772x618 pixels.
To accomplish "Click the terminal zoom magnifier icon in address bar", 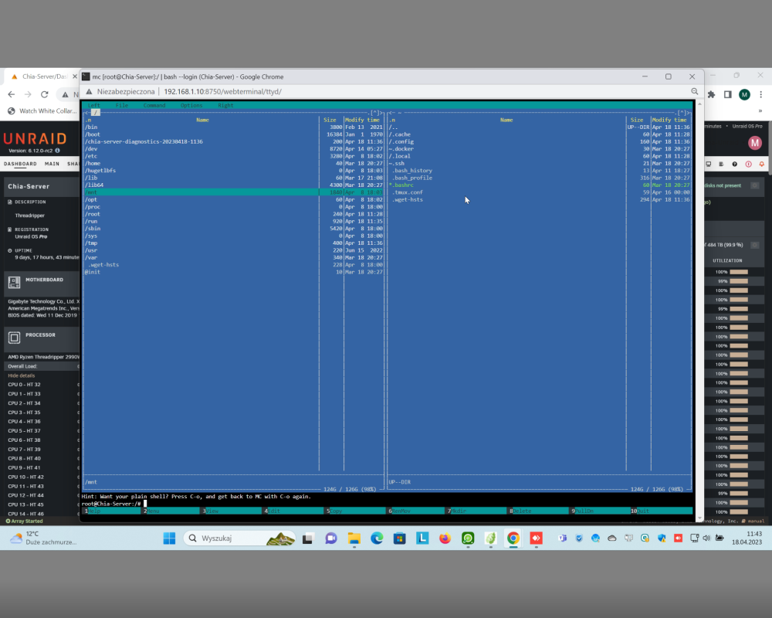I will tap(694, 91).
